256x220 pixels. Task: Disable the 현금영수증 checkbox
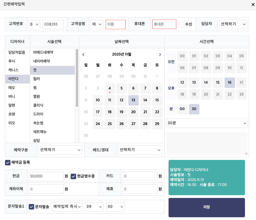click(73, 176)
